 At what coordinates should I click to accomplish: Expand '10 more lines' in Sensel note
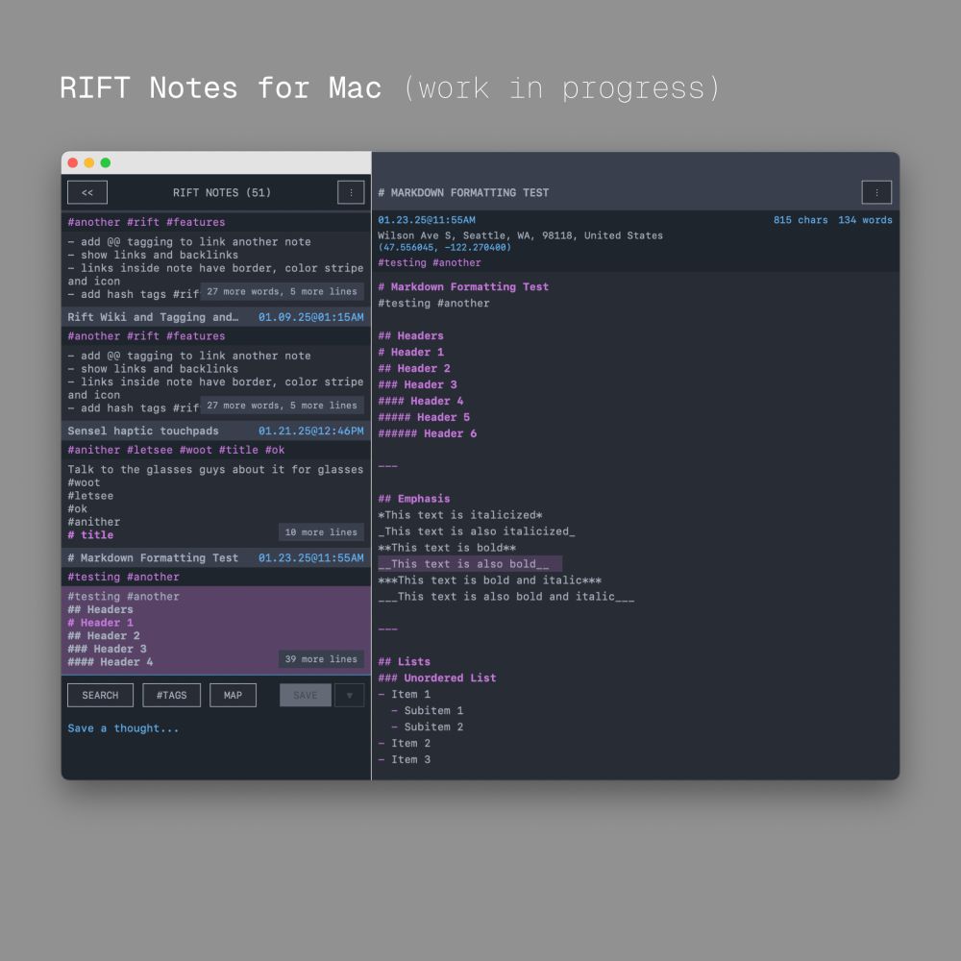pos(321,532)
